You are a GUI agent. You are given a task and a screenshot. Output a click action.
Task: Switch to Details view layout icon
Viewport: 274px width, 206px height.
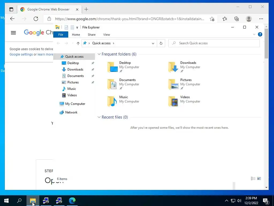click(253, 178)
